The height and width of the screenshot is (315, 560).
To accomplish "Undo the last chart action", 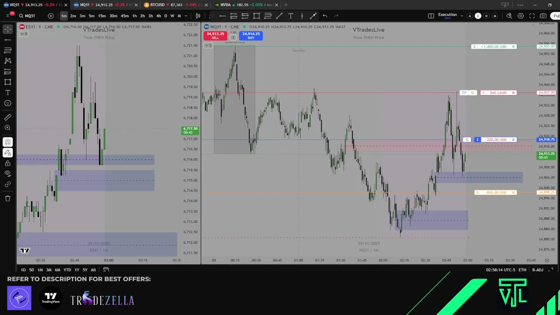I will coord(325,16).
